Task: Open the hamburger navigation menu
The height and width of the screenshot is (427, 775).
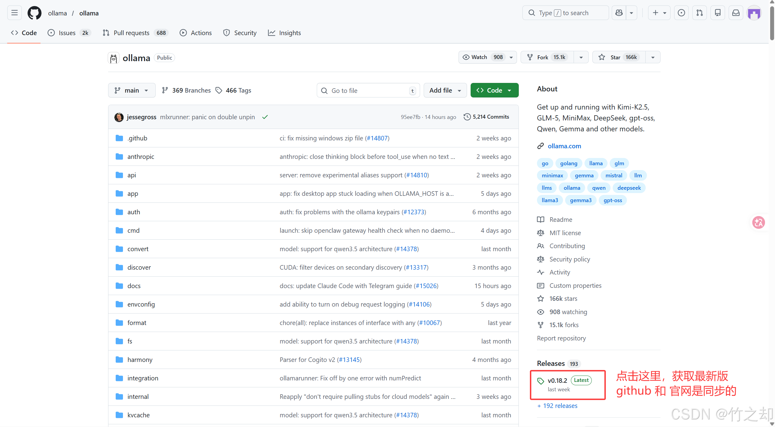Action: (x=14, y=13)
